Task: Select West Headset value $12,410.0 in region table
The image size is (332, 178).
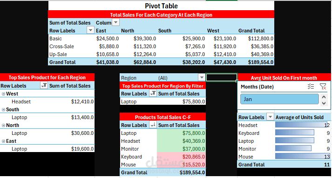Action: click(x=82, y=102)
